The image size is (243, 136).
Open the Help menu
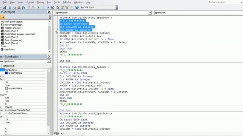(x=88, y=2)
